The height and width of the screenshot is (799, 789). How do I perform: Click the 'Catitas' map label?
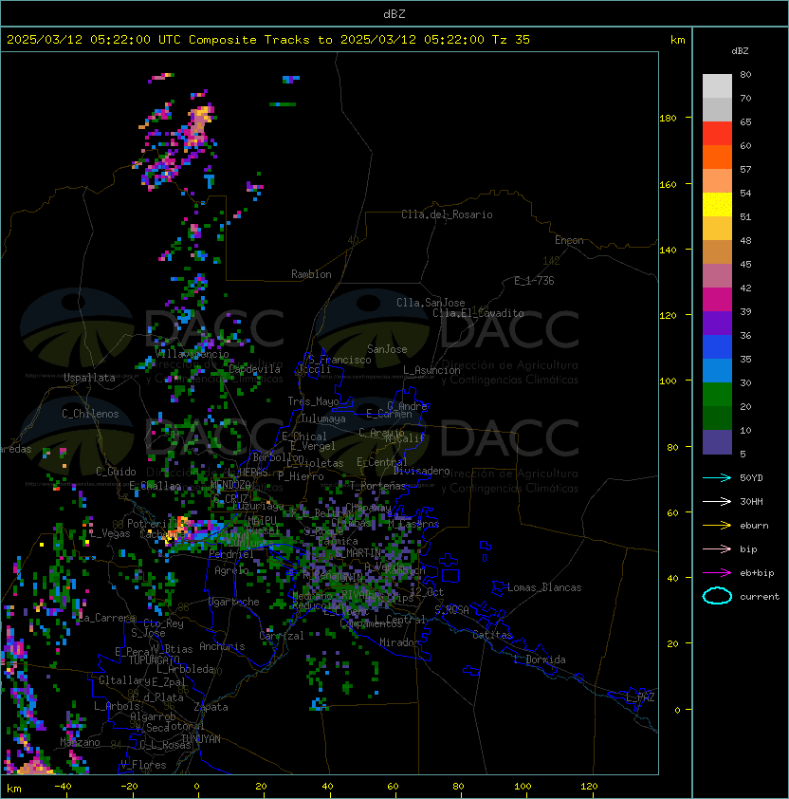coord(492,635)
